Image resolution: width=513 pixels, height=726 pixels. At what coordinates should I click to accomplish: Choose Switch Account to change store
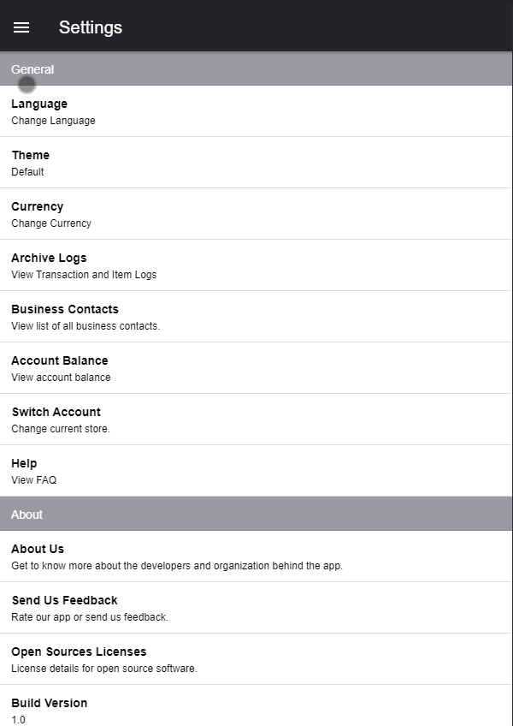(256, 420)
